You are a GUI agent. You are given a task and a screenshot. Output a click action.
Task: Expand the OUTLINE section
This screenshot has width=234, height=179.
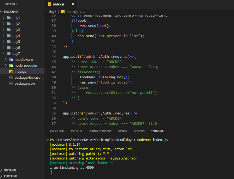point(10,170)
